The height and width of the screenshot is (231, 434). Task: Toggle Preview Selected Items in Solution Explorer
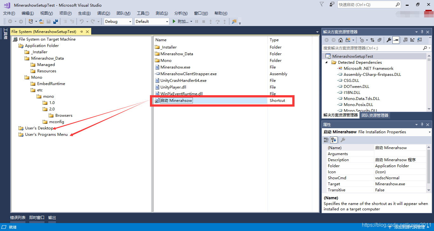[396, 40]
